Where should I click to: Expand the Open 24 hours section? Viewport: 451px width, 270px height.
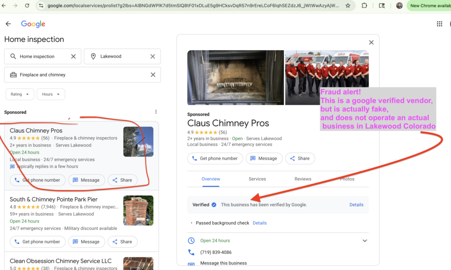[364, 241]
